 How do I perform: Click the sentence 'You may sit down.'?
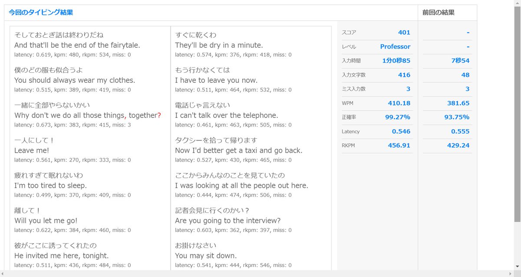[x=206, y=256]
